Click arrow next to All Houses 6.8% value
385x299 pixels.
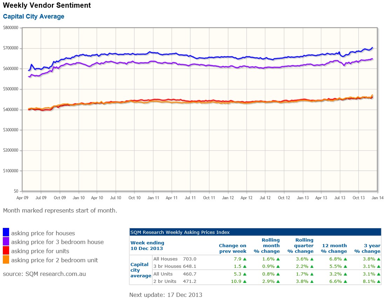pos(345,259)
